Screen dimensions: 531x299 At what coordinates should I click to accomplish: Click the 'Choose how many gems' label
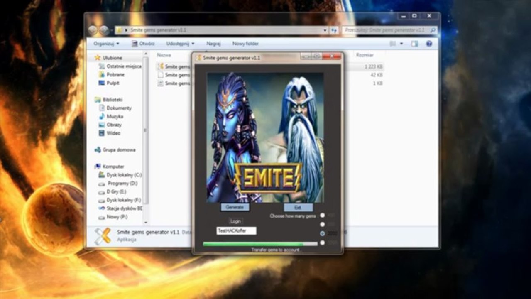pyautogui.click(x=293, y=216)
